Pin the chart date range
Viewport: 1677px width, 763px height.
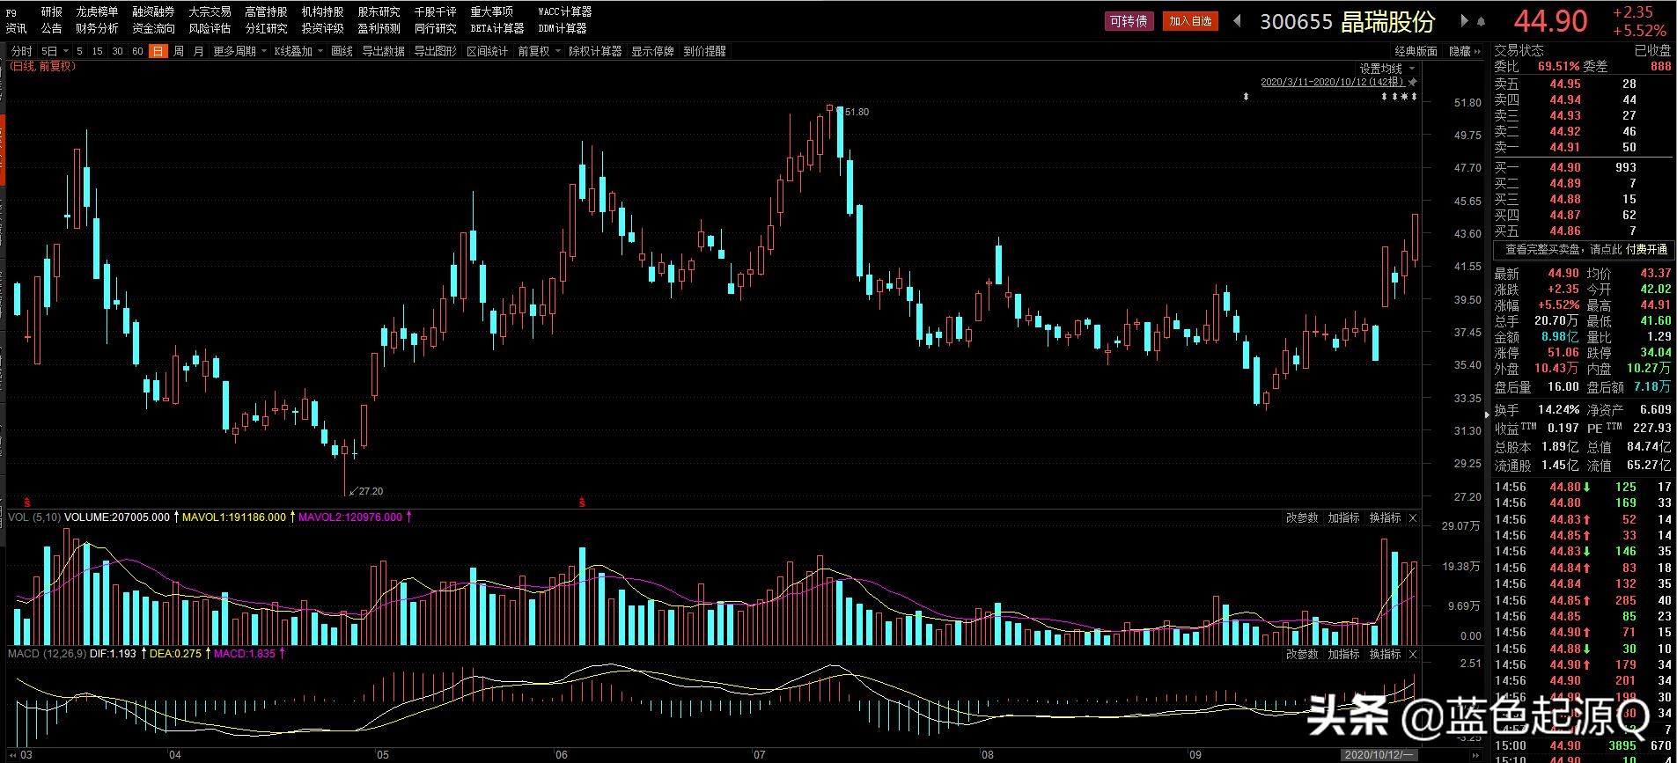coord(1414,82)
